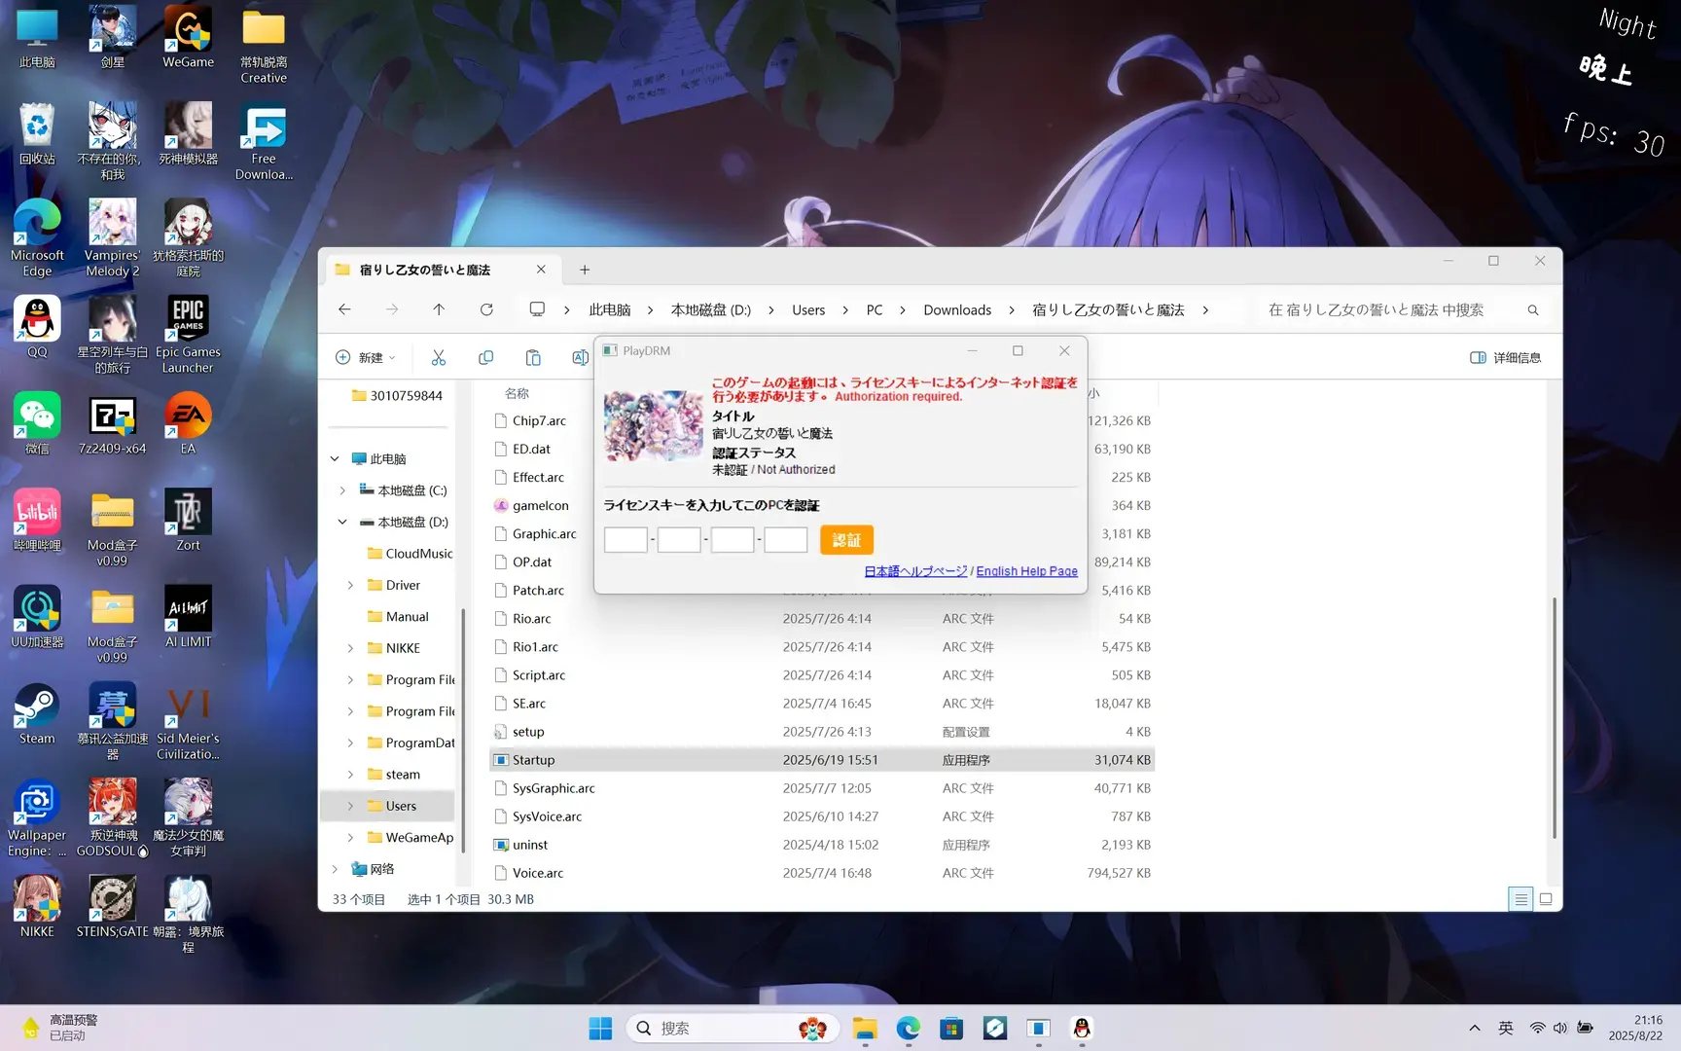Click the 名称 column header
Image resolution: width=1681 pixels, height=1051 pixels.
click(517, 393)
